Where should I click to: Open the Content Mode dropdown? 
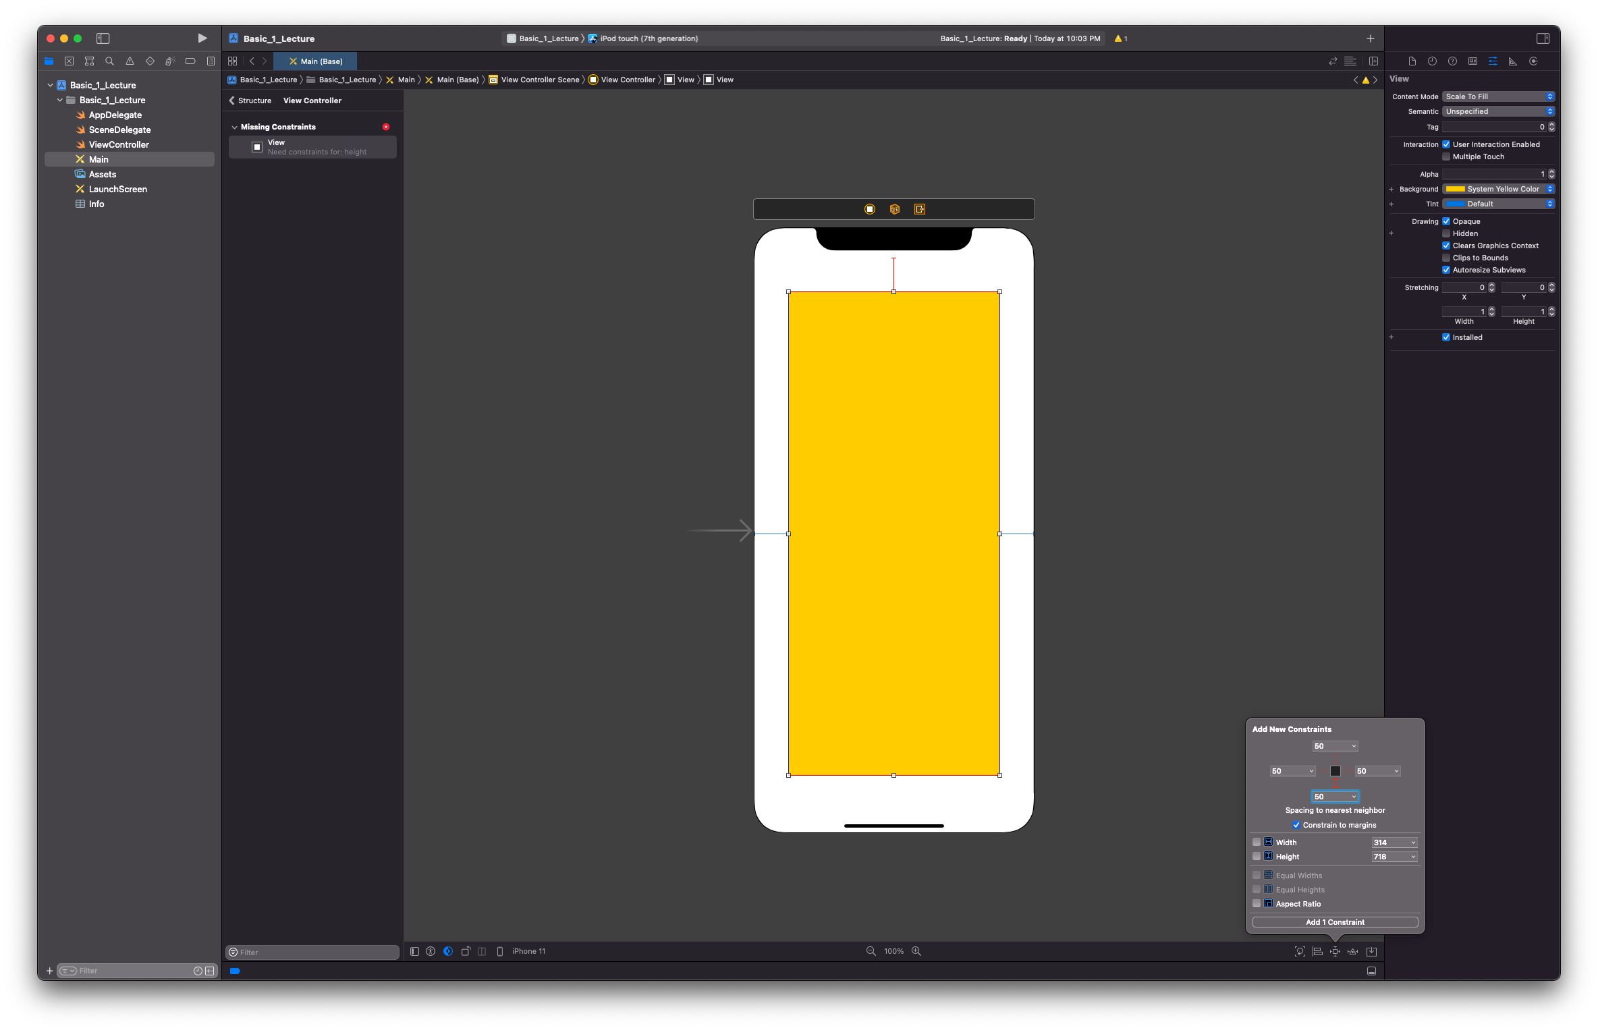[1498, 96]
